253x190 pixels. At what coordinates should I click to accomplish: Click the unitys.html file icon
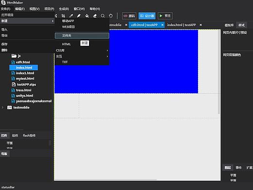13,95
